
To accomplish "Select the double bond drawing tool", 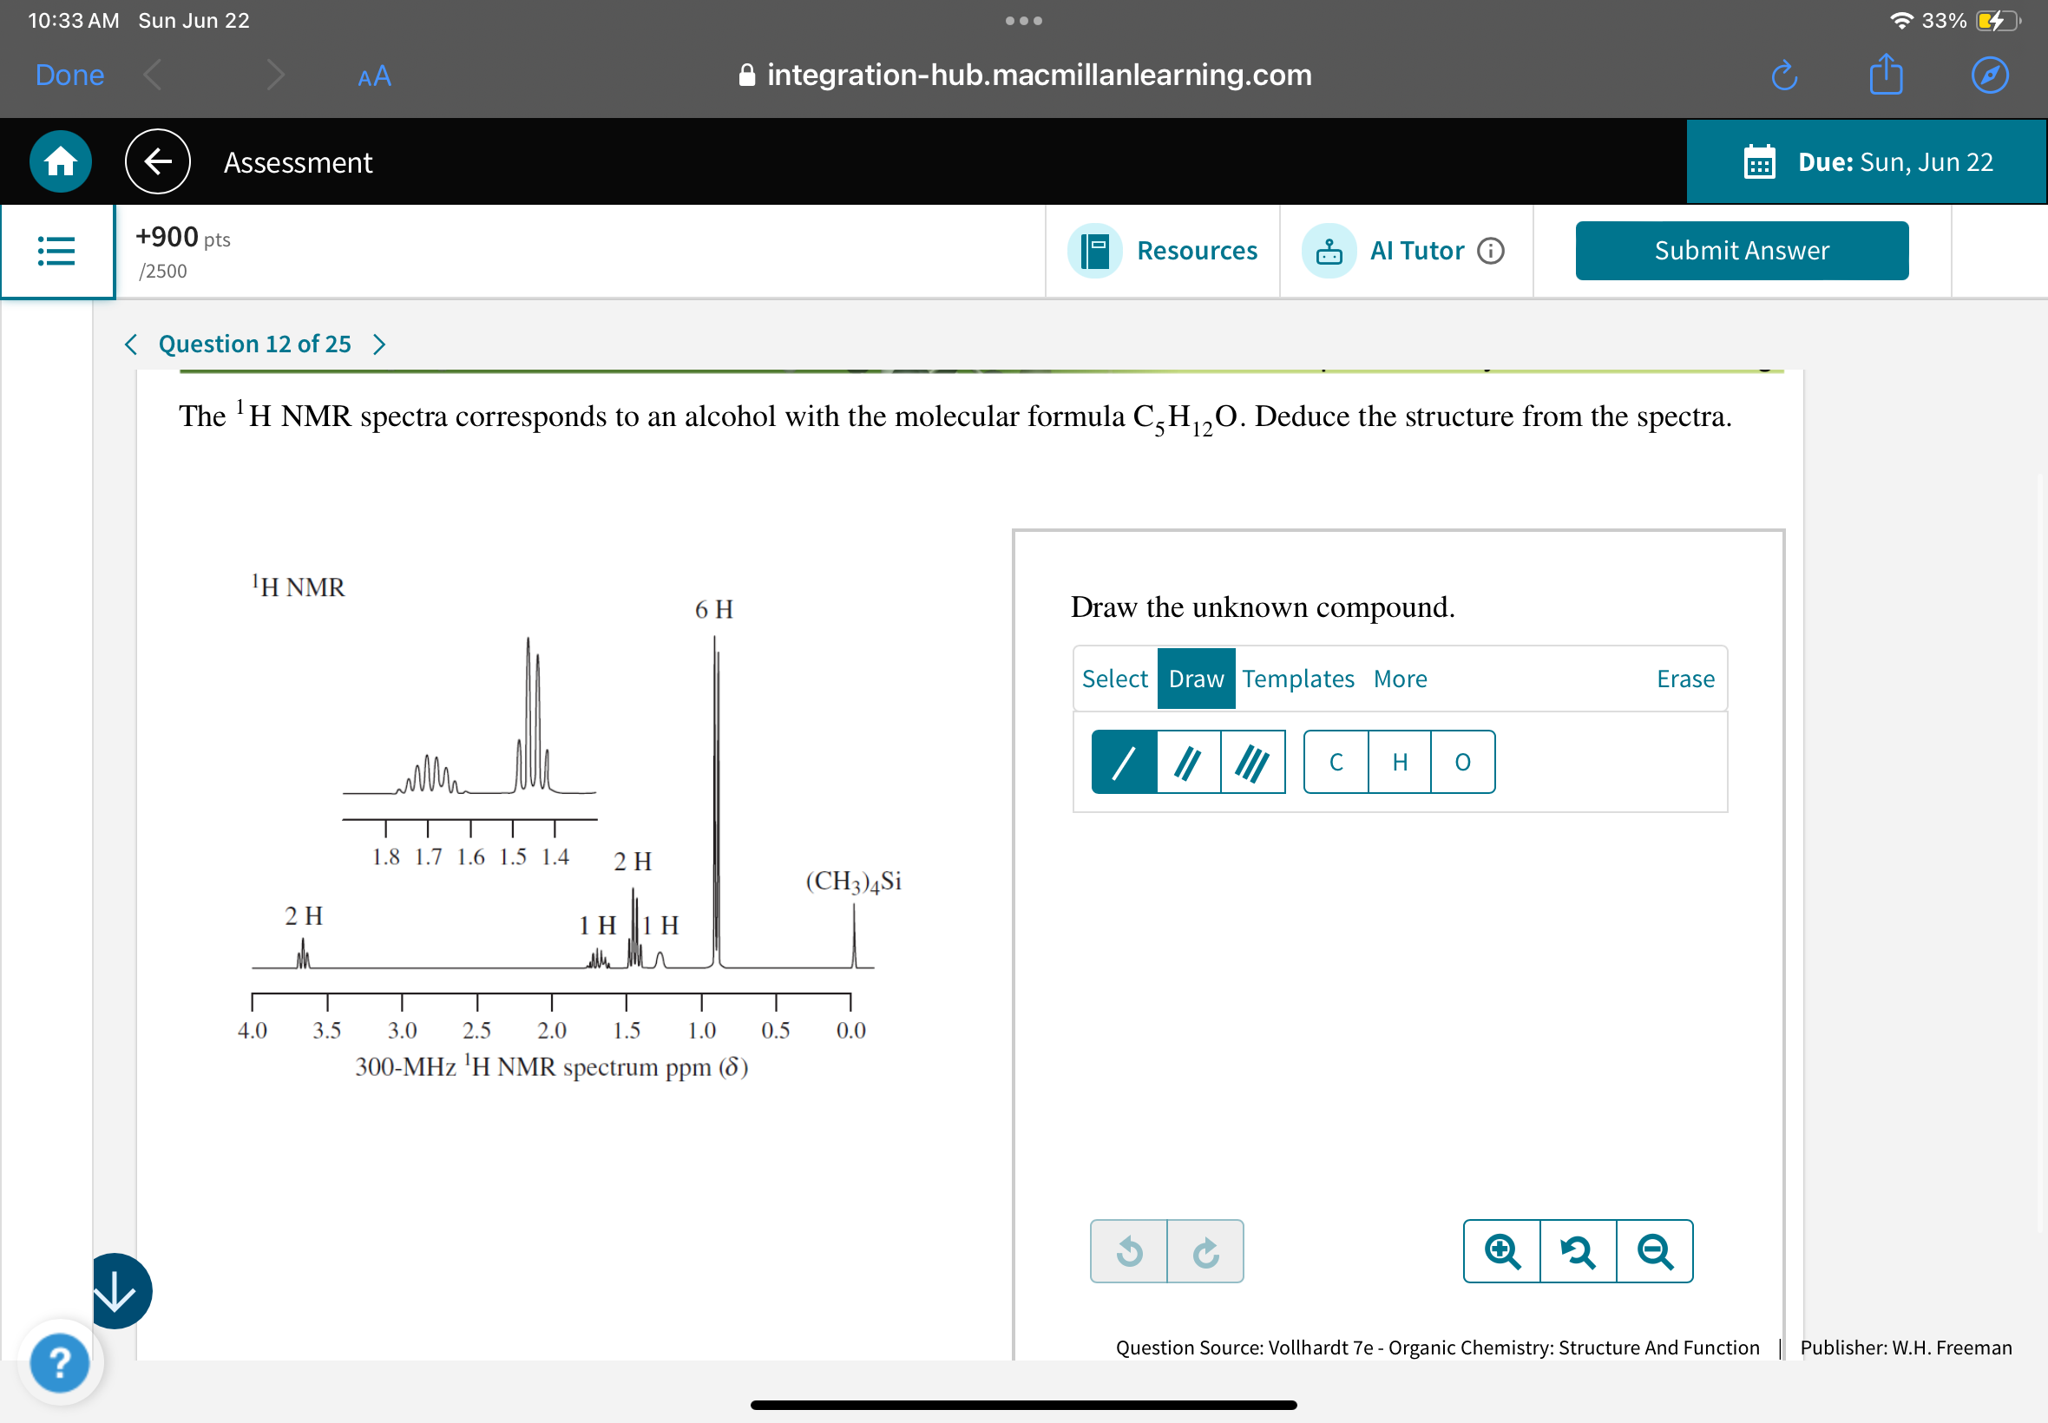I will point(1188,762).
